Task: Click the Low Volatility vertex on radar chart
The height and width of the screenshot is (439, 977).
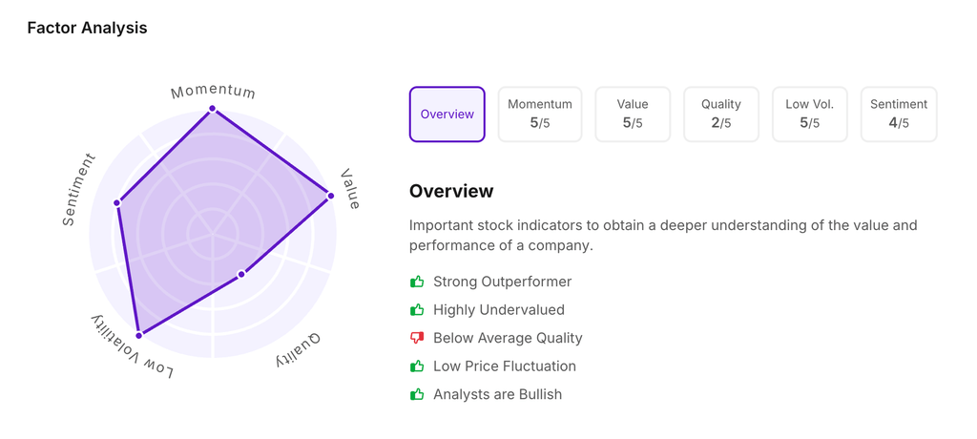Action: pos(139,335)
